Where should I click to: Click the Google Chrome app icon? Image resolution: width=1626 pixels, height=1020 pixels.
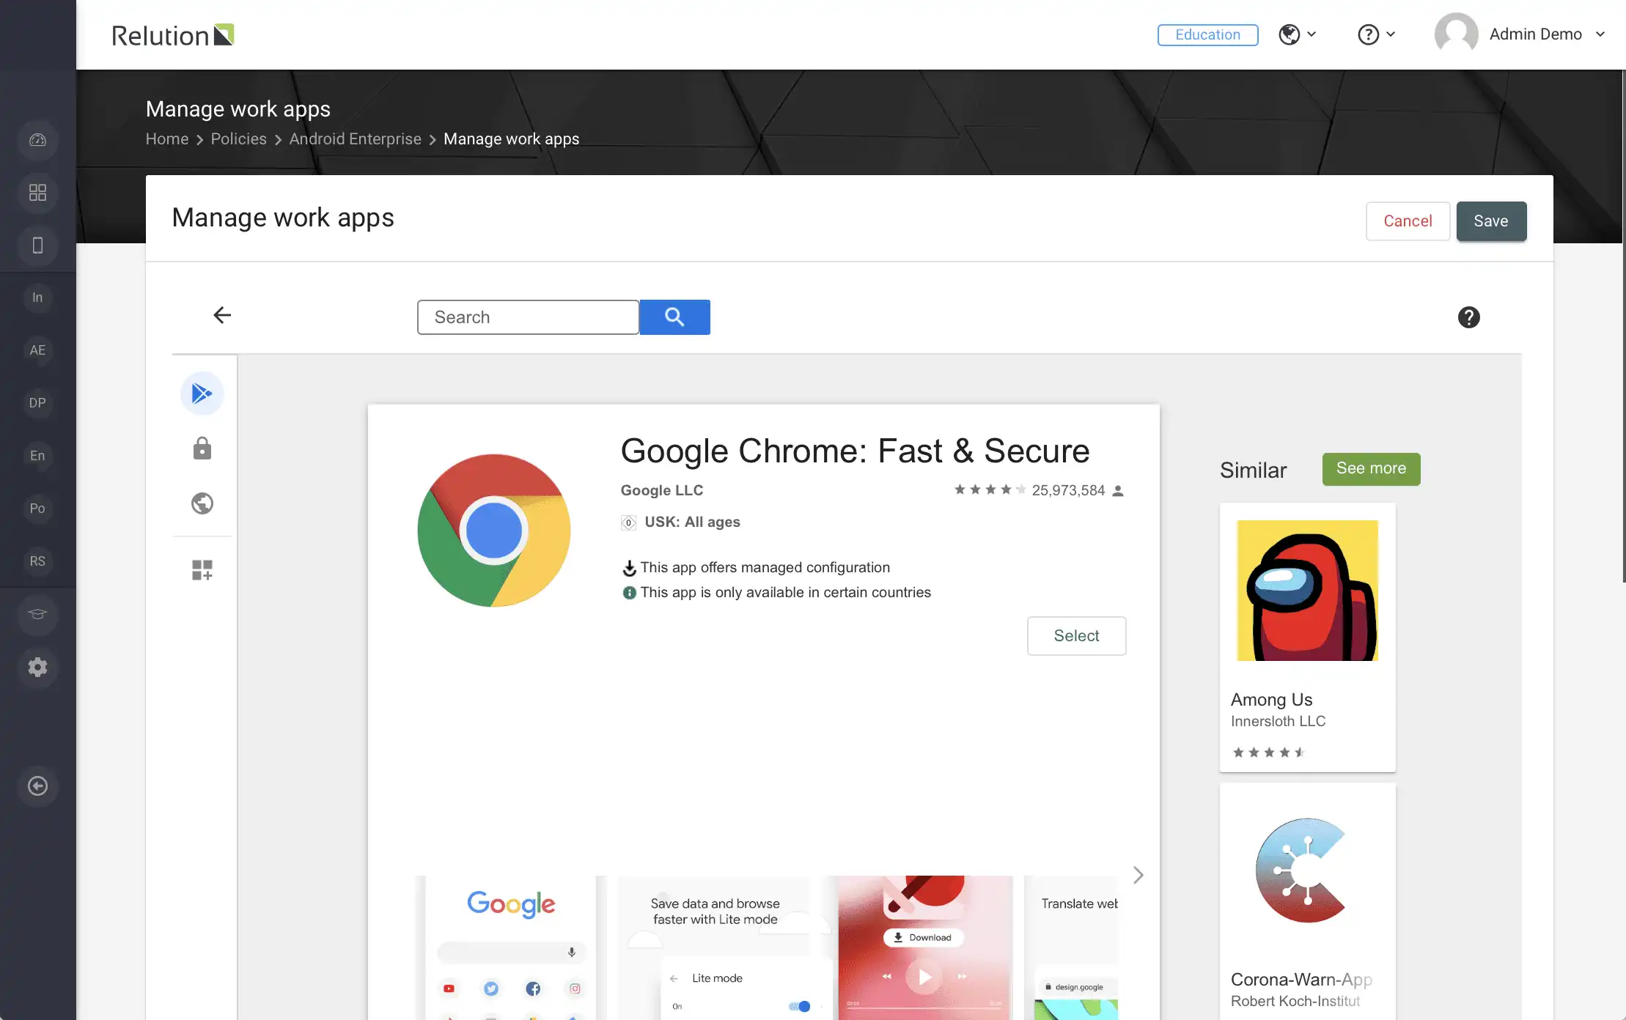pyautogui.click(x=494, y=531)
